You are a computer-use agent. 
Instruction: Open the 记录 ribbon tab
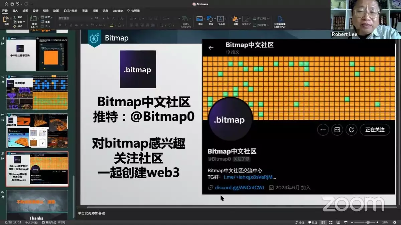coord(105,11)
